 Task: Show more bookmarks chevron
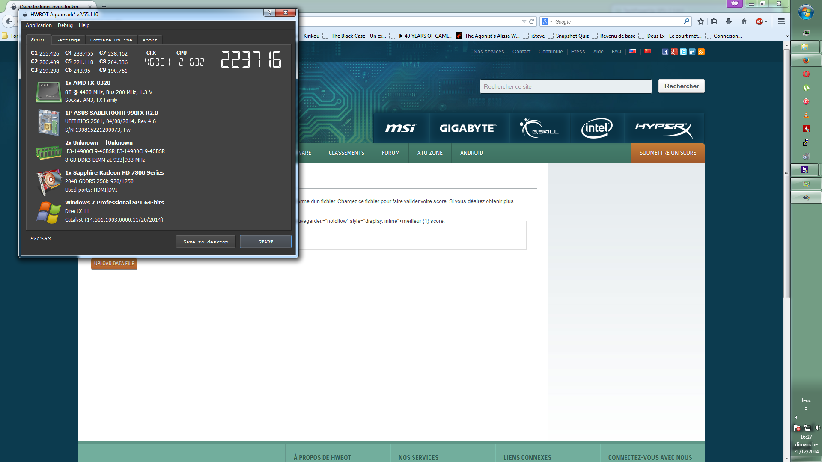tap(787, 36)
